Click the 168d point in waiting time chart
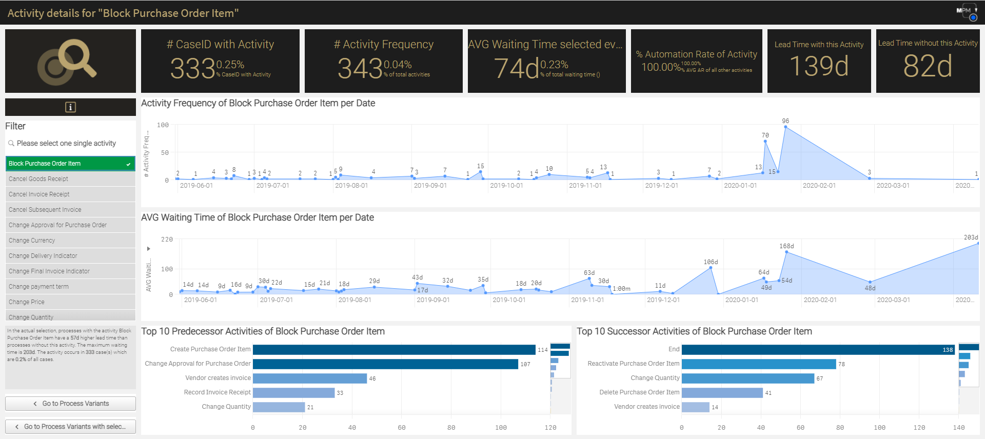The image size is (985, 439). click(786, 252)
